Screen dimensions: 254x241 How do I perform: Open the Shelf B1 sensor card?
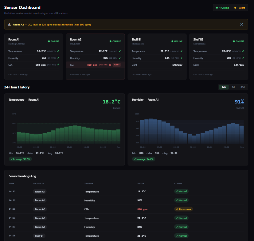click(157, 57)
